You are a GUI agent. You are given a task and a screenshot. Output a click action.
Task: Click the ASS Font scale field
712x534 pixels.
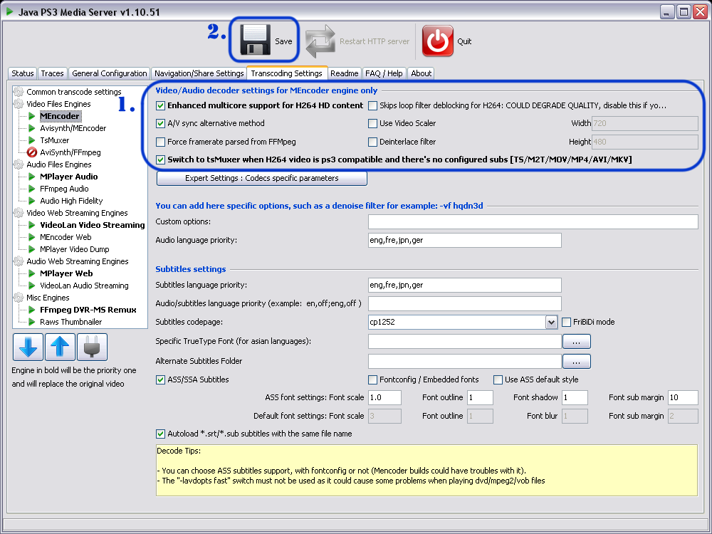(384, 398)
